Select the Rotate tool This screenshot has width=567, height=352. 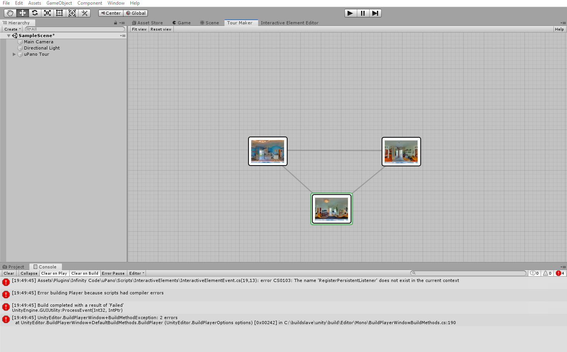[35, 13]
